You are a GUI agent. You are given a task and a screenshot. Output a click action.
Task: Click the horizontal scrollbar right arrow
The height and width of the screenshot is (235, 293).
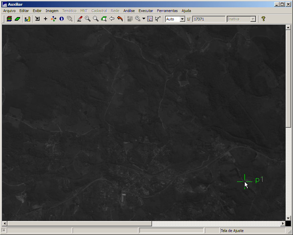pyautogui.click(x=283, y=223)
